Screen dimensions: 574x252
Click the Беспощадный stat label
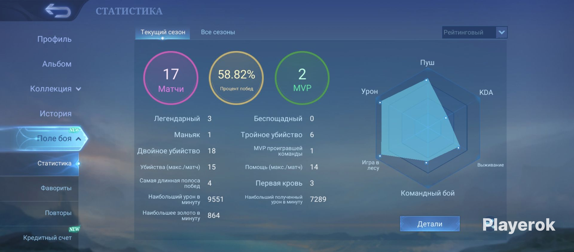(278, 119)
